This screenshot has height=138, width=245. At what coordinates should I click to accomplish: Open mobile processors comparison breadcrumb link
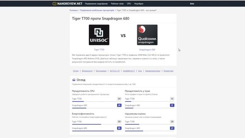[x=97, y=10]
